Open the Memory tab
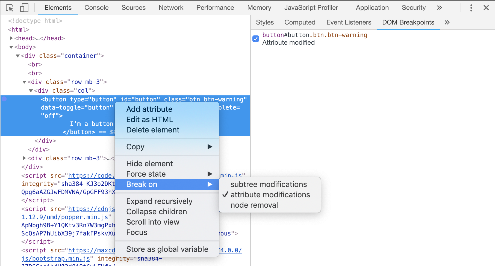495x266 pixels. 259,8
